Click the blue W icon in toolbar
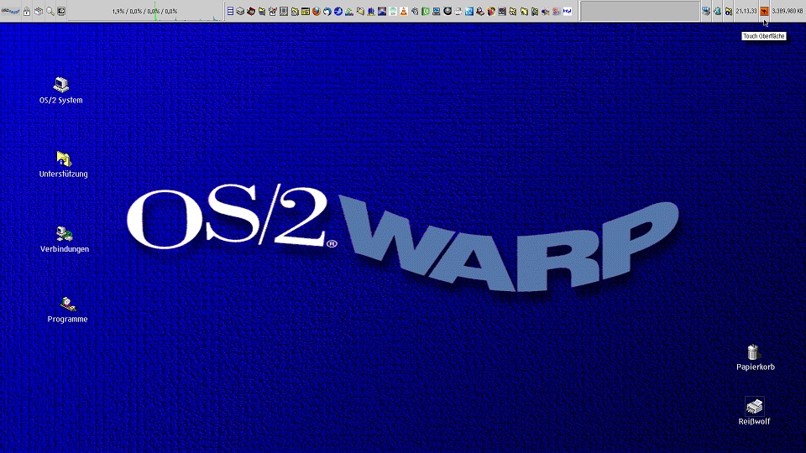806x453 pixels. 469,11
